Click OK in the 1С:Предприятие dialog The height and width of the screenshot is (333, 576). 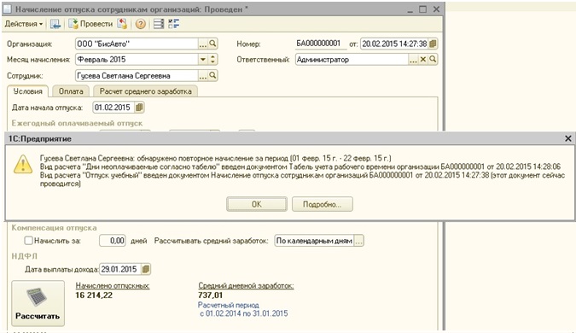click(x=256, y=204)
